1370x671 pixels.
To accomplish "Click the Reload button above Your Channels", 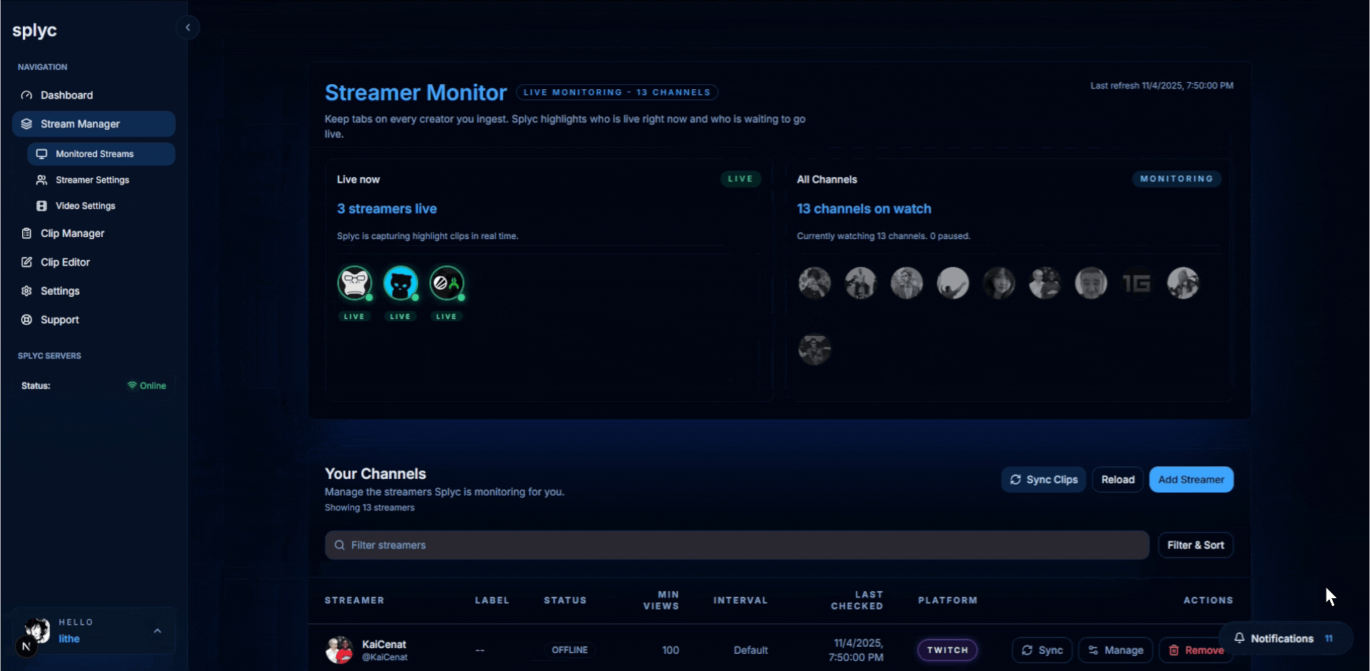I will (1117, 479).
